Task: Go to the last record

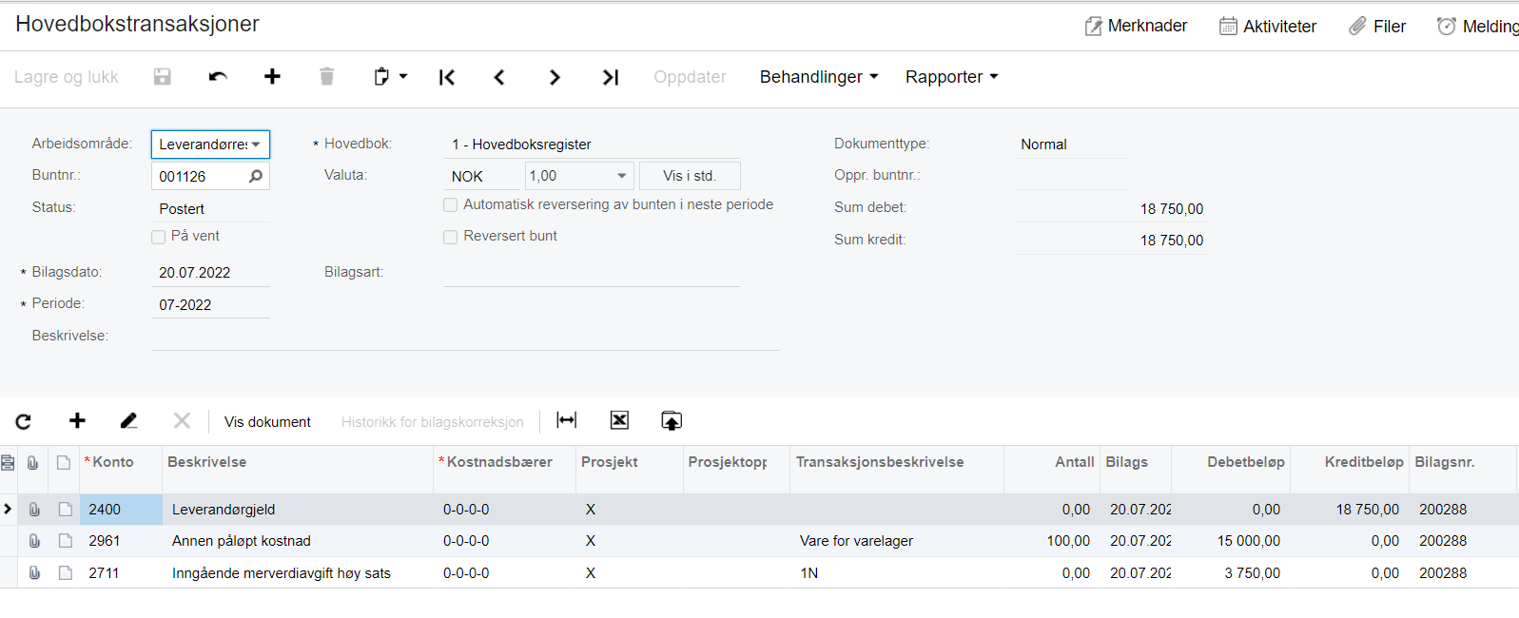Action: [611, 77]
